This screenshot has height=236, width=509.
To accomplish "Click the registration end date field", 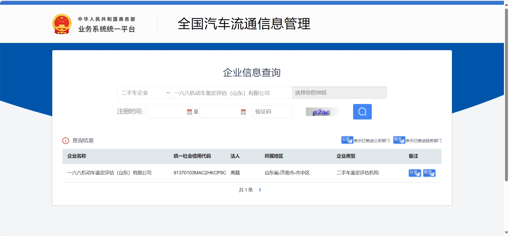I will pyautogui.click(x=220, y=112).
